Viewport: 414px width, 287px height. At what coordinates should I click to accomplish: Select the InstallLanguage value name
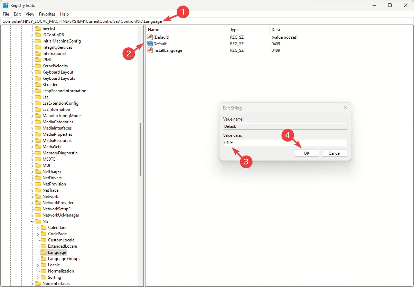pos(168,50)
